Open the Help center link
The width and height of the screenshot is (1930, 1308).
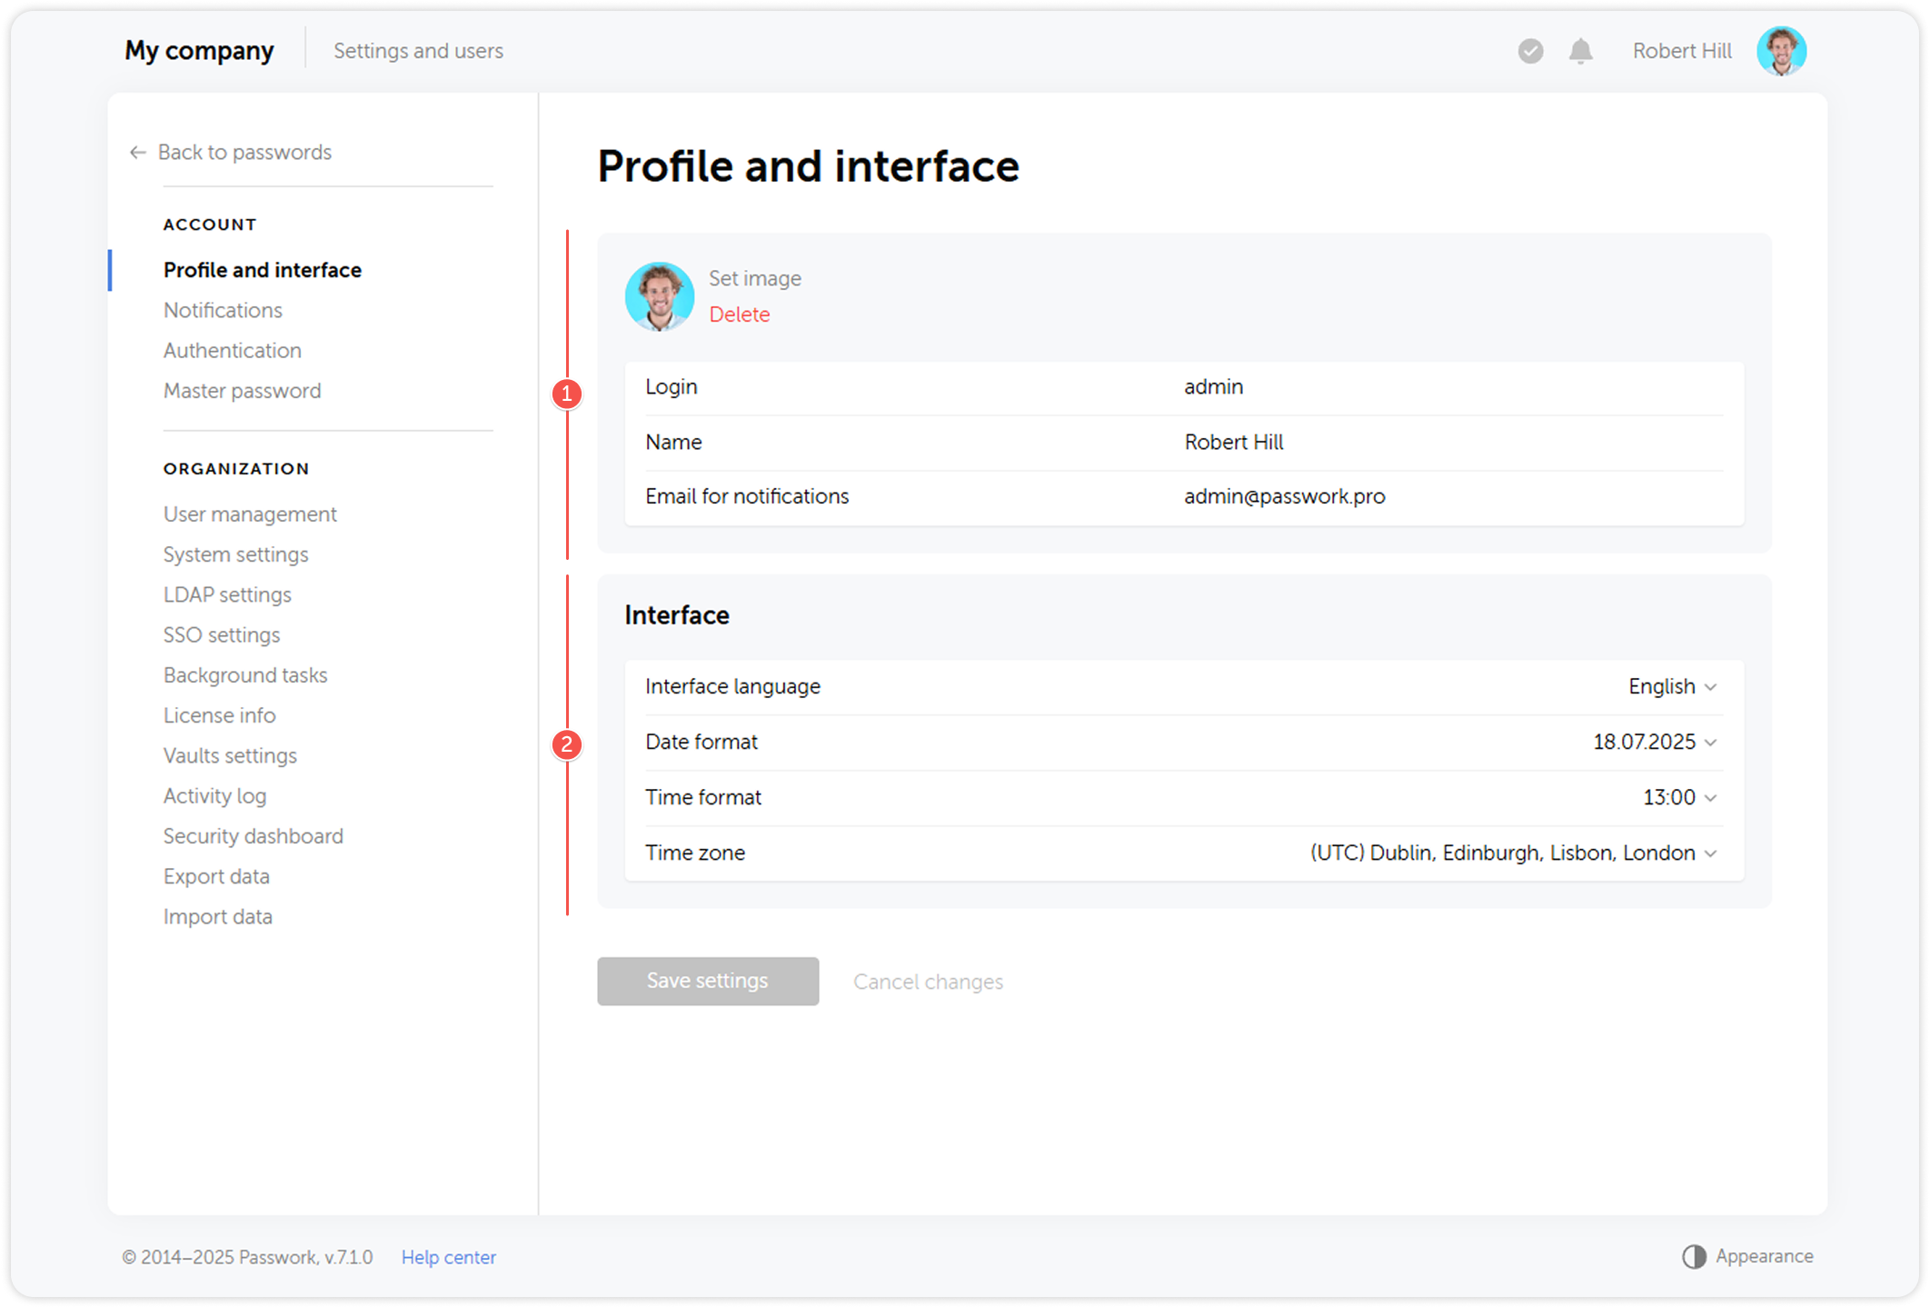[448, 1257]
